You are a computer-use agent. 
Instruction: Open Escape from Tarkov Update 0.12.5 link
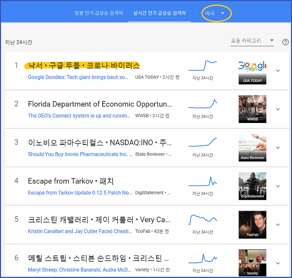pos(80,193)
